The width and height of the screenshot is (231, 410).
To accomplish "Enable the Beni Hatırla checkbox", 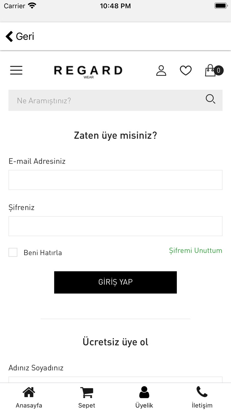I will tap(13, 252).
